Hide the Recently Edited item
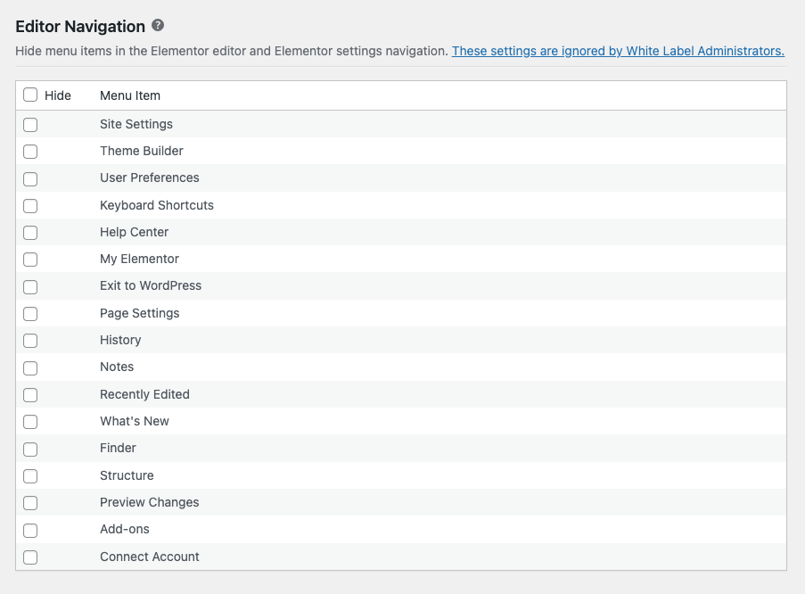The height and width of the screenshot is (594, 805). (29, 395)
